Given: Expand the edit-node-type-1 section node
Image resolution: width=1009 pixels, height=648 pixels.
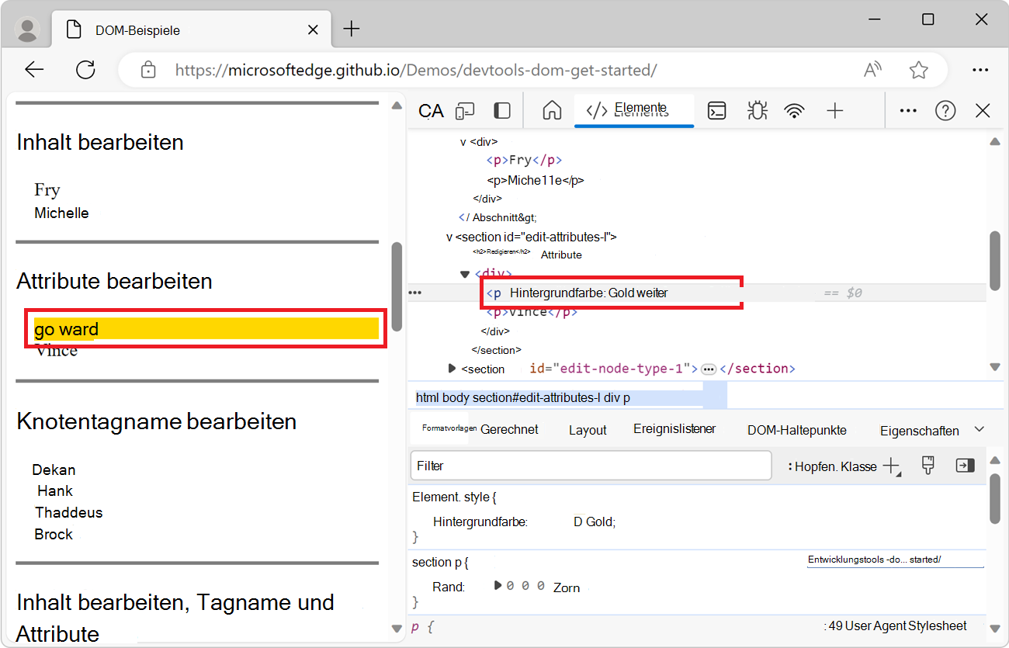Looking at the screenshot, I should point(452,369).
